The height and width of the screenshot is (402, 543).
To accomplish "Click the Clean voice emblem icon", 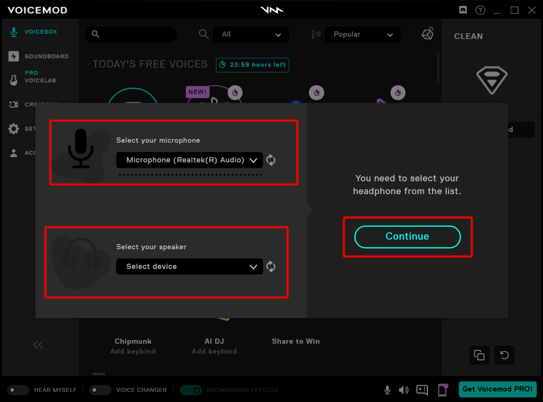I will (x=492, y=80).
